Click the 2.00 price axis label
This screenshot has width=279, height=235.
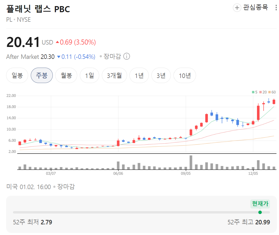[12, 151]
